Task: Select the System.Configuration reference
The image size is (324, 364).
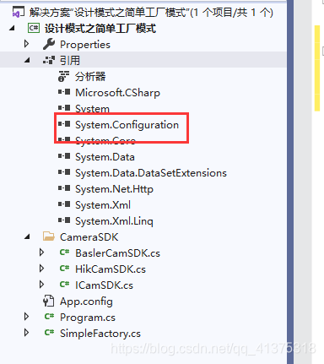Action: (x=127, y=125)
